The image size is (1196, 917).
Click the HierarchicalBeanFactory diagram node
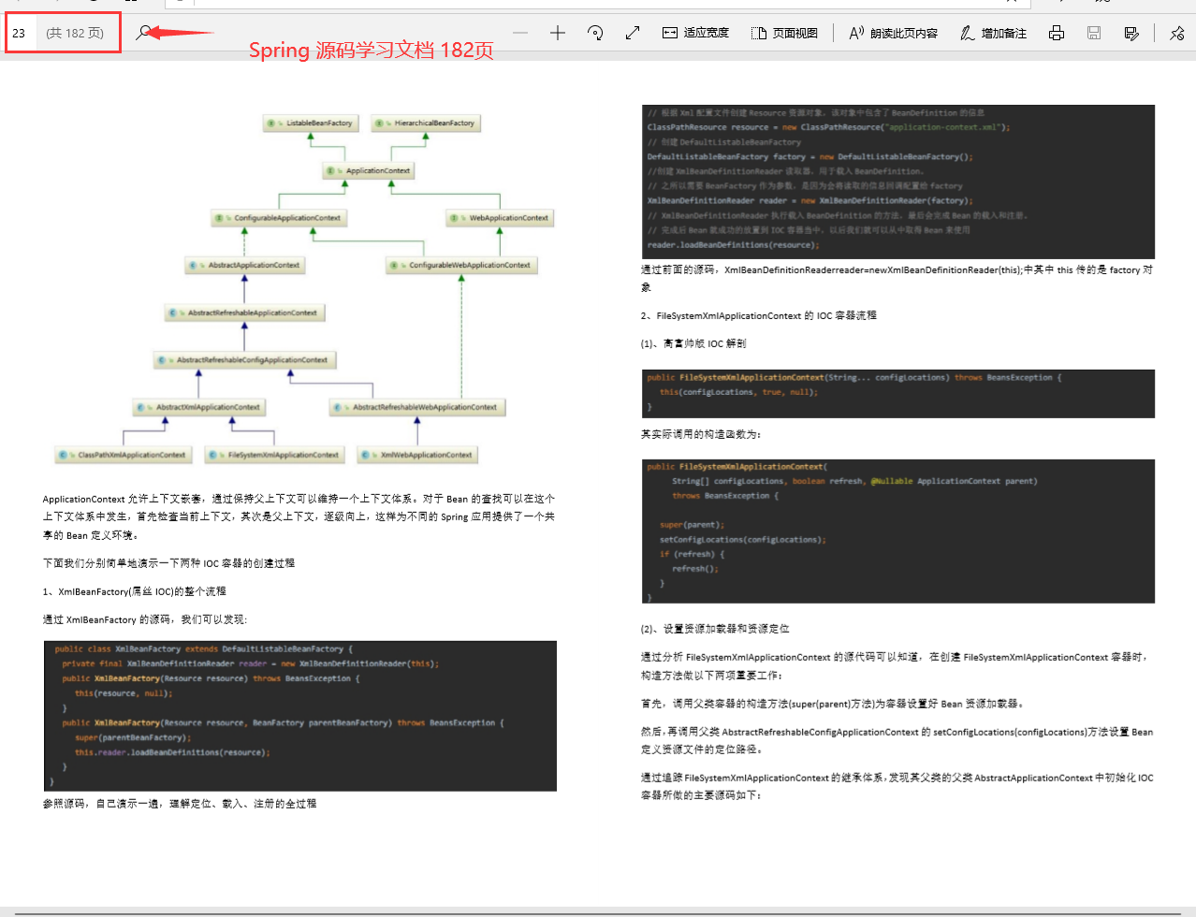coord(426,123)
